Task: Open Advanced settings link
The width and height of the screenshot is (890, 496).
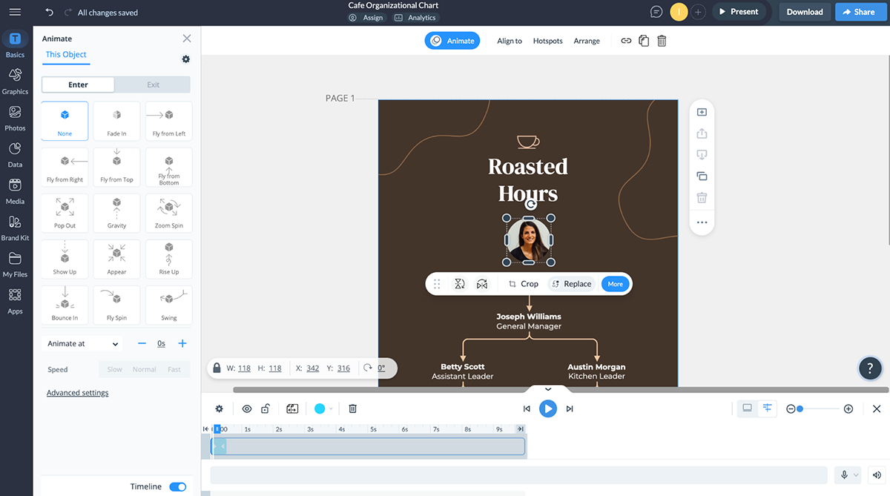Action: coord(77,393)
